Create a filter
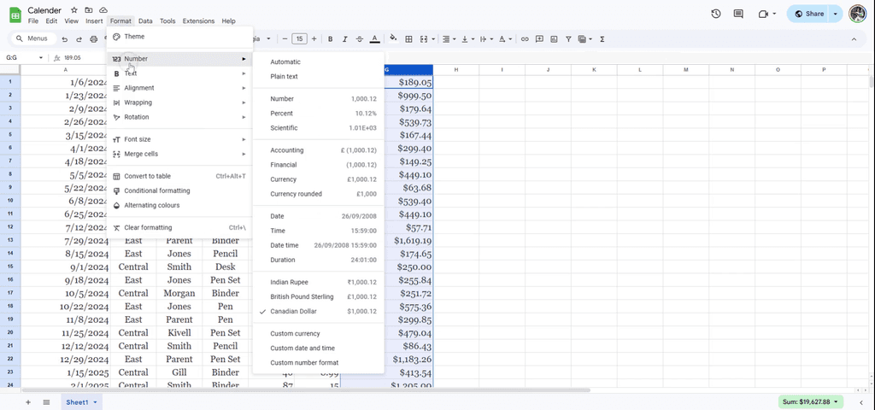 568,39
